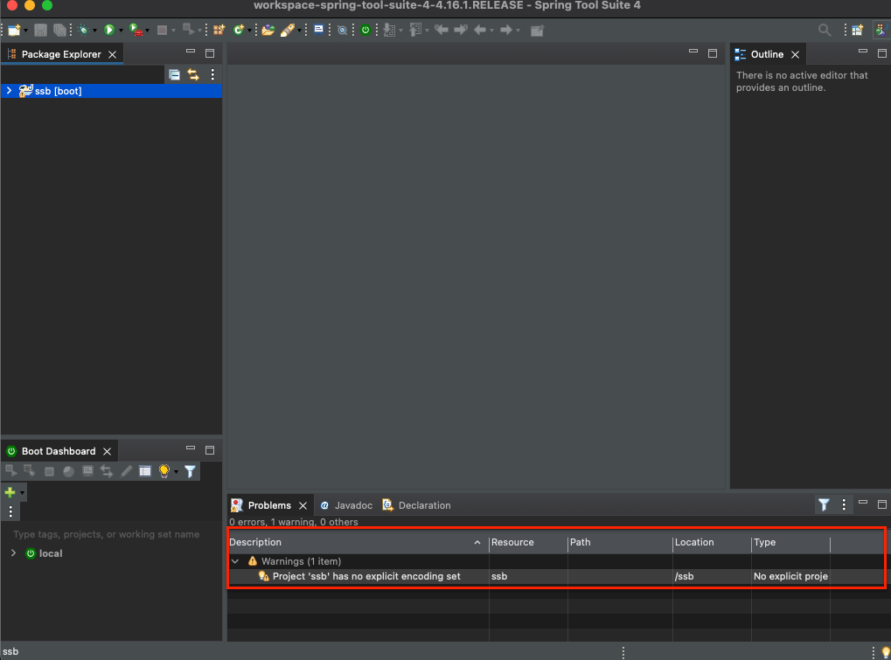Close the Outline view

(795, 54)
